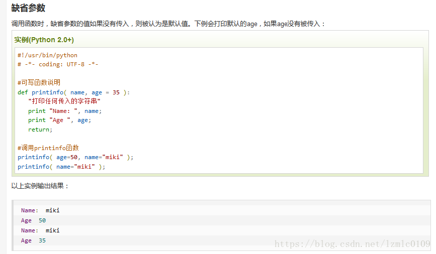Click the call printinfo( age=50, name="miki" );
The height and width of the screenshot is (254, 436).
click(75, 158)
